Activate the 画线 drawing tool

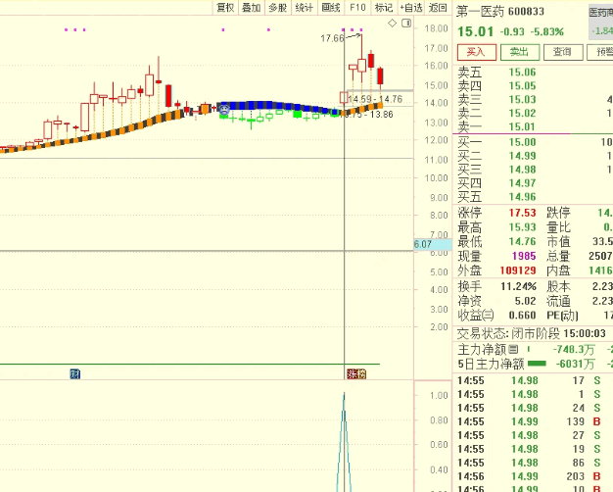[331, 8]
